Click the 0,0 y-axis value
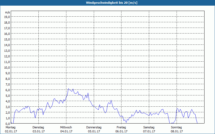This screenshot has width=215, height=134. click(8, 124)
